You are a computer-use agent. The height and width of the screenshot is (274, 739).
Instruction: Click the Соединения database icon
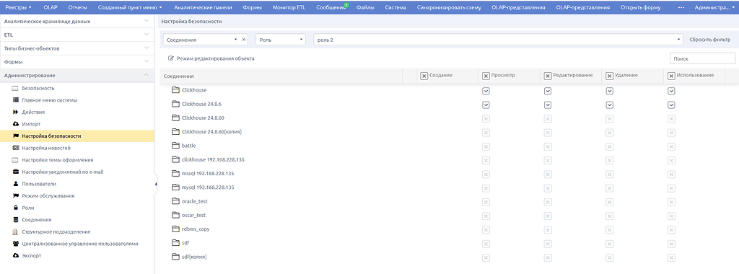click(16, 220)
